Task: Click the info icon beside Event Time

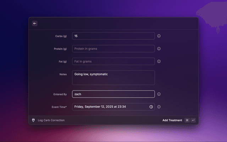Action: (159, 106)
